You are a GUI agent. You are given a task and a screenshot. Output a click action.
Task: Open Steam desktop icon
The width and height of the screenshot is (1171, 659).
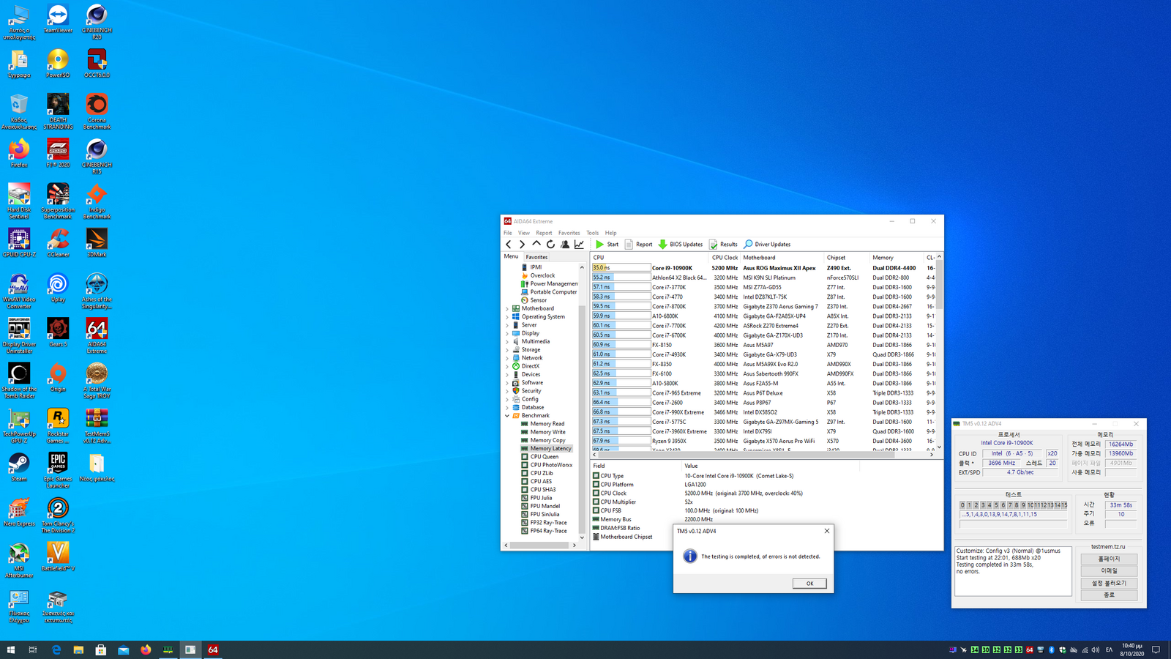(x=19, y=466)
